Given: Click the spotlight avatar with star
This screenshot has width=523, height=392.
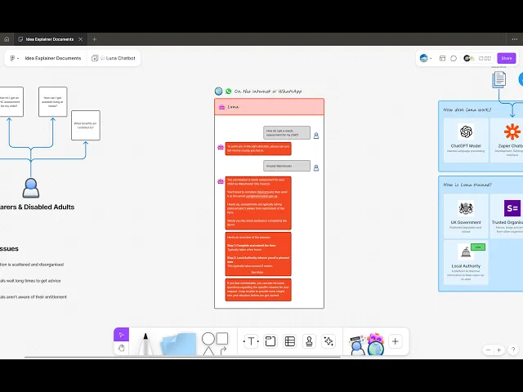Looking at the screenshot, I should coord(468,58).
